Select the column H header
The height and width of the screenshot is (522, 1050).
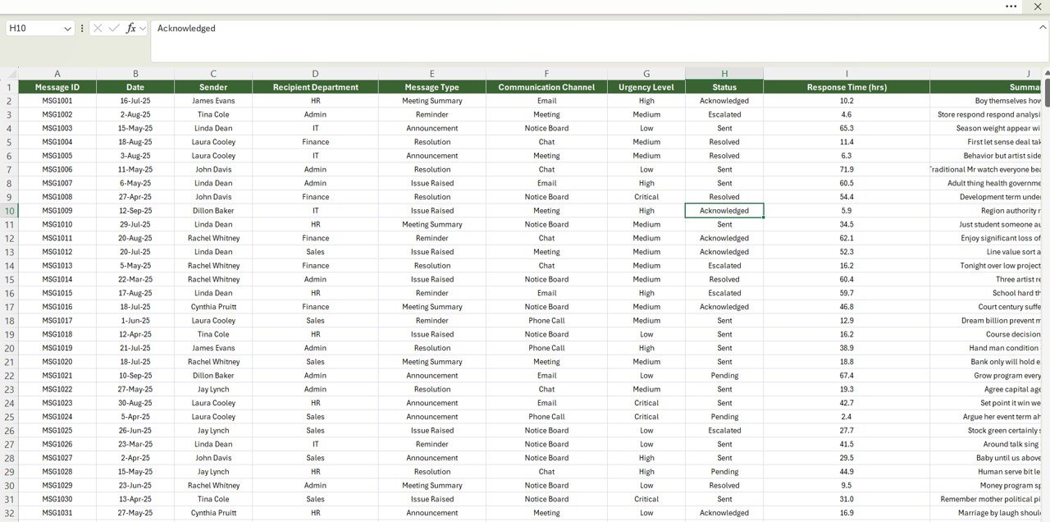coord(724,74)
